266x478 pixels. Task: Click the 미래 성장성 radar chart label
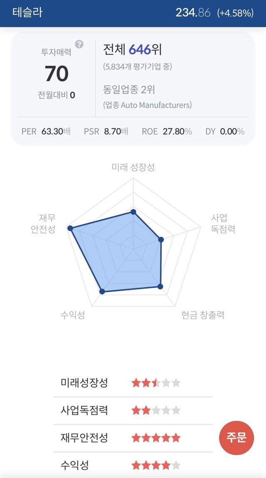click(133, 167)
